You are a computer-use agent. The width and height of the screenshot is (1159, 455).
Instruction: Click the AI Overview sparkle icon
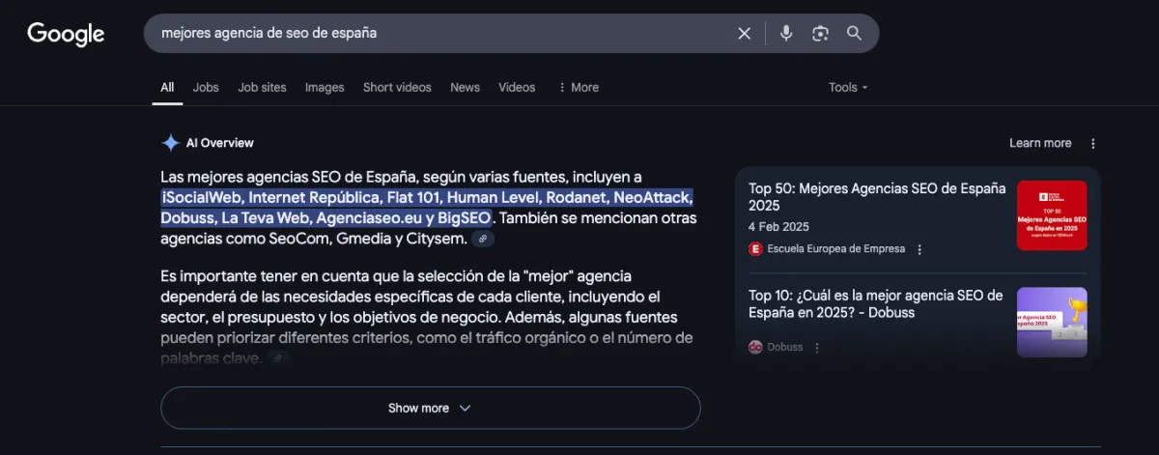click(170, 143)
